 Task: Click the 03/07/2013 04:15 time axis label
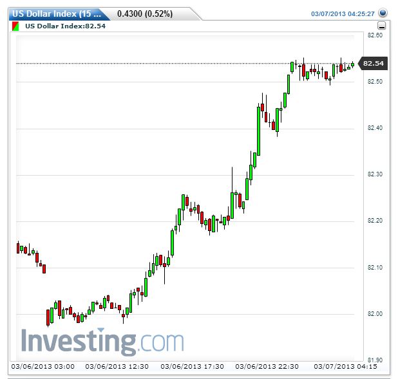[x=345, y=367]
